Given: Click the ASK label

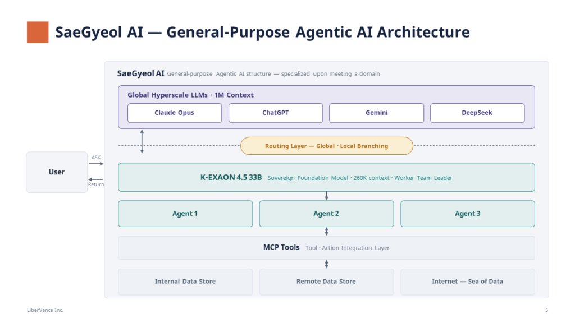Looking at the screenshot, I should click(96, 158).
